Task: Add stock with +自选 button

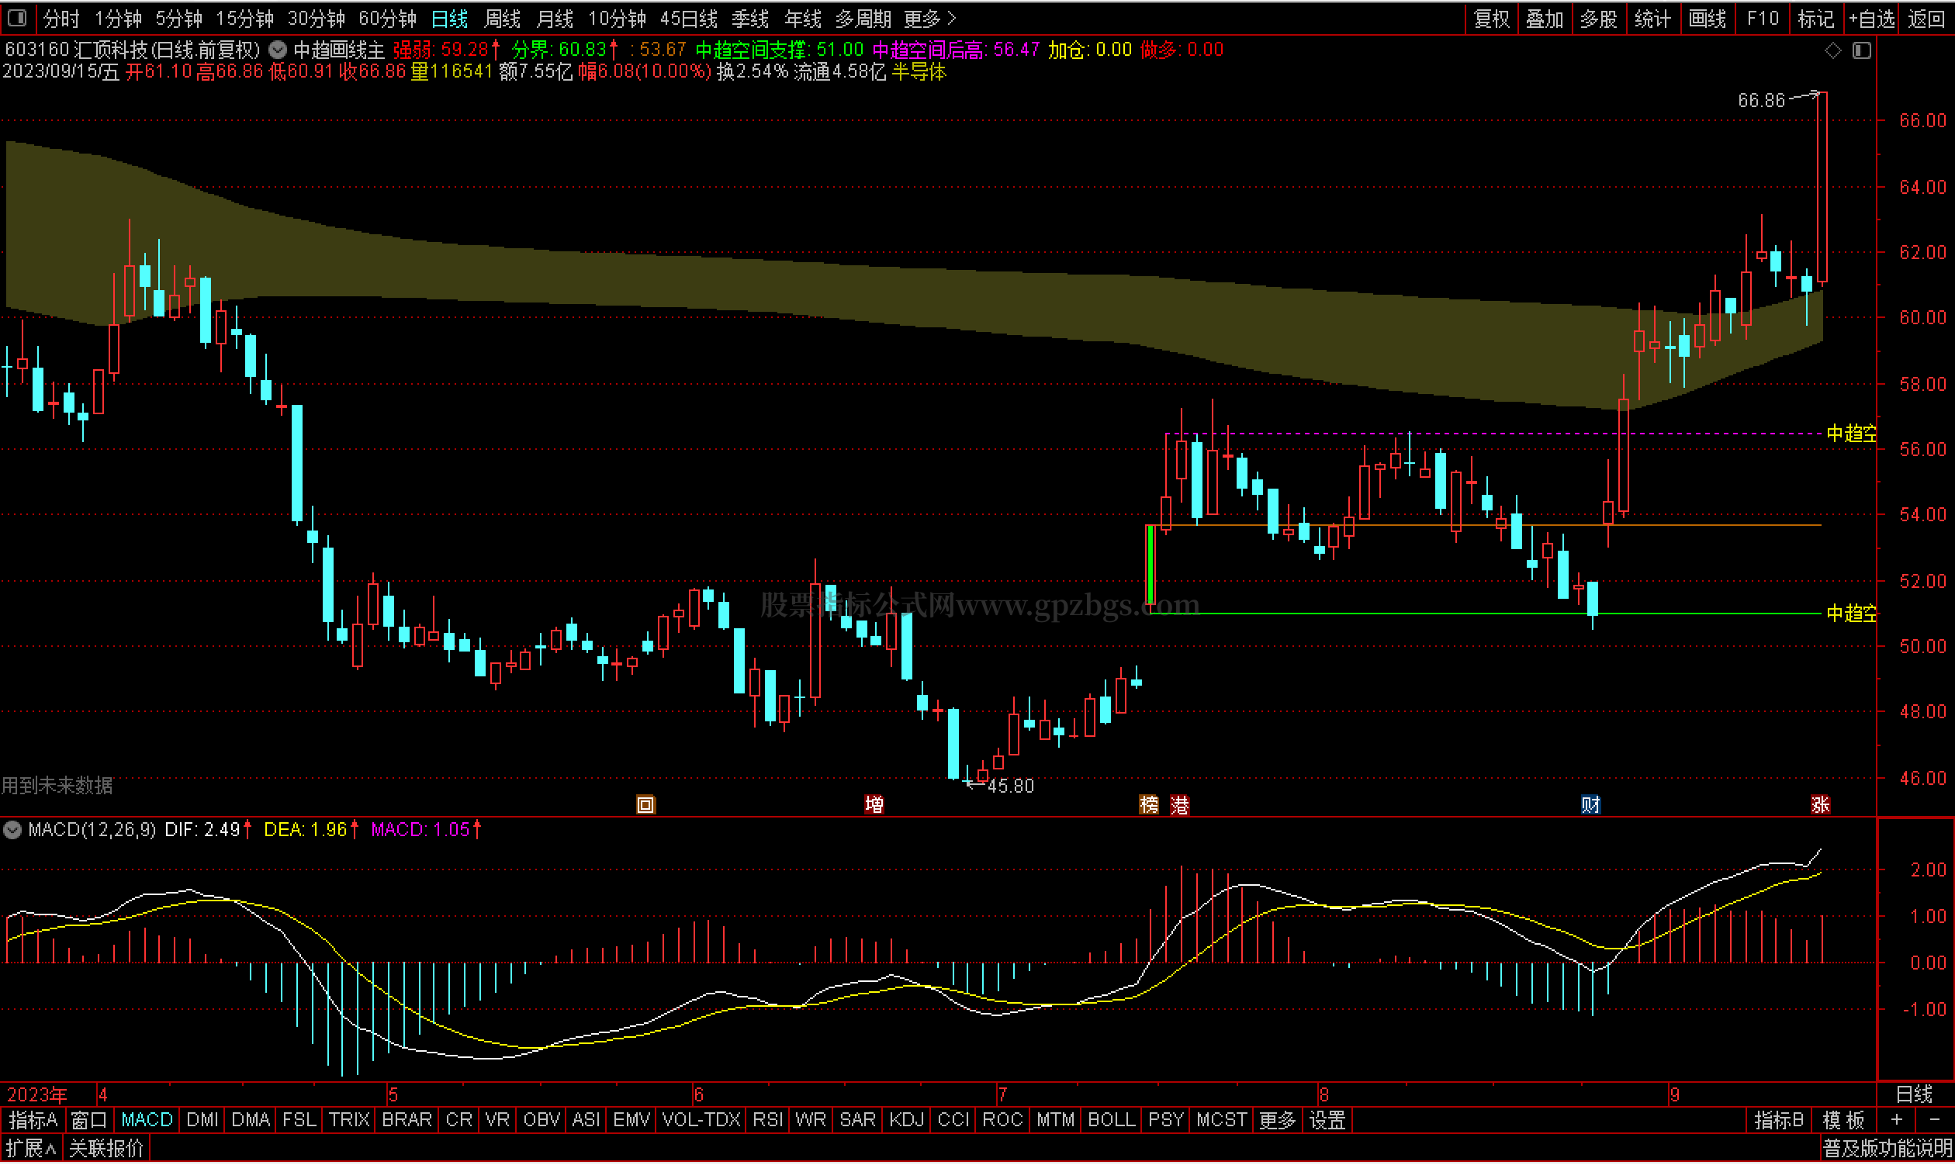Action: (x=1872, y=18)
